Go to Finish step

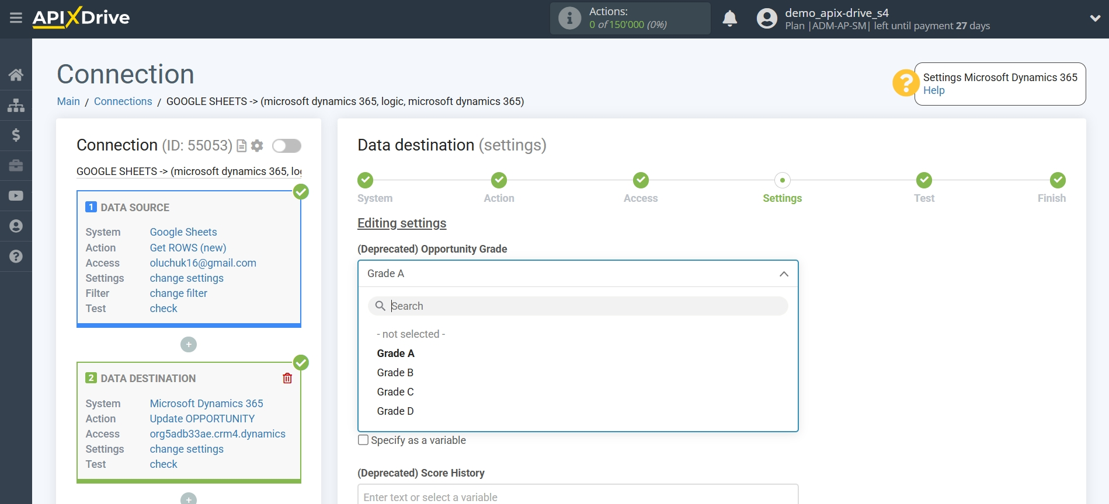click(x=1058, y=180)
